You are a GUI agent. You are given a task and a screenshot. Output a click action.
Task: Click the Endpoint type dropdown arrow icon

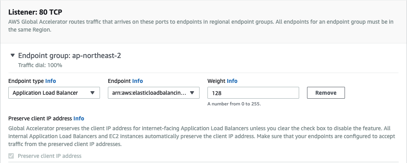(92, 93)
